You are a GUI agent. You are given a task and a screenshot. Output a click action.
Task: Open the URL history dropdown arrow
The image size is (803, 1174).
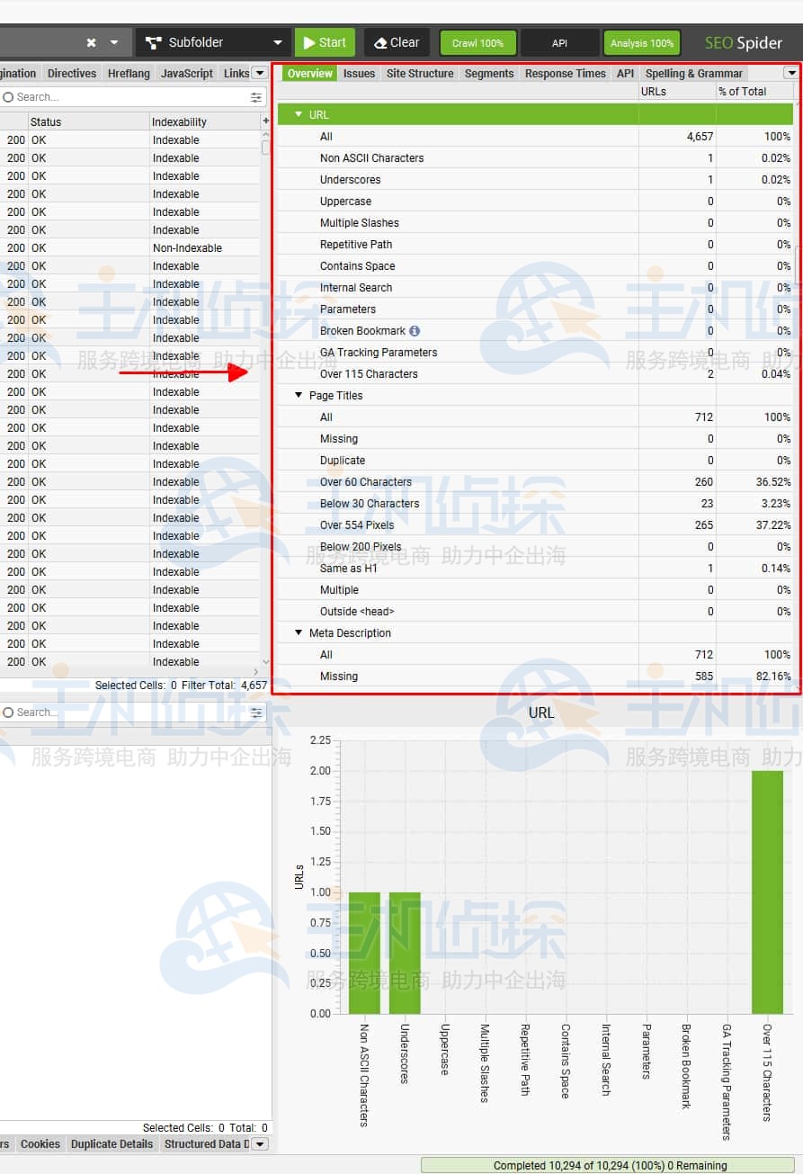coord(114,42)
